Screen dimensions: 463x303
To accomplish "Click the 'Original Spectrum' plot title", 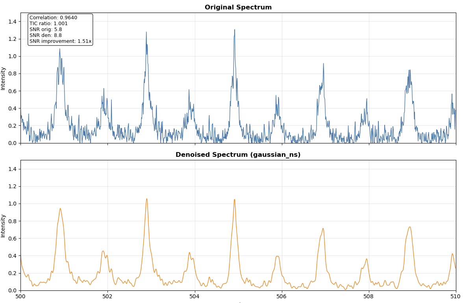I will click(238, 7).
